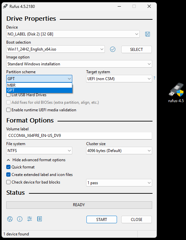Open the Target system dropdown
This screenshot has height=240, width=186.
coord(119,79)
